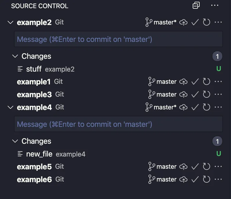Collapse the example4 repository section
231x199 pixels.
[10, 107]
